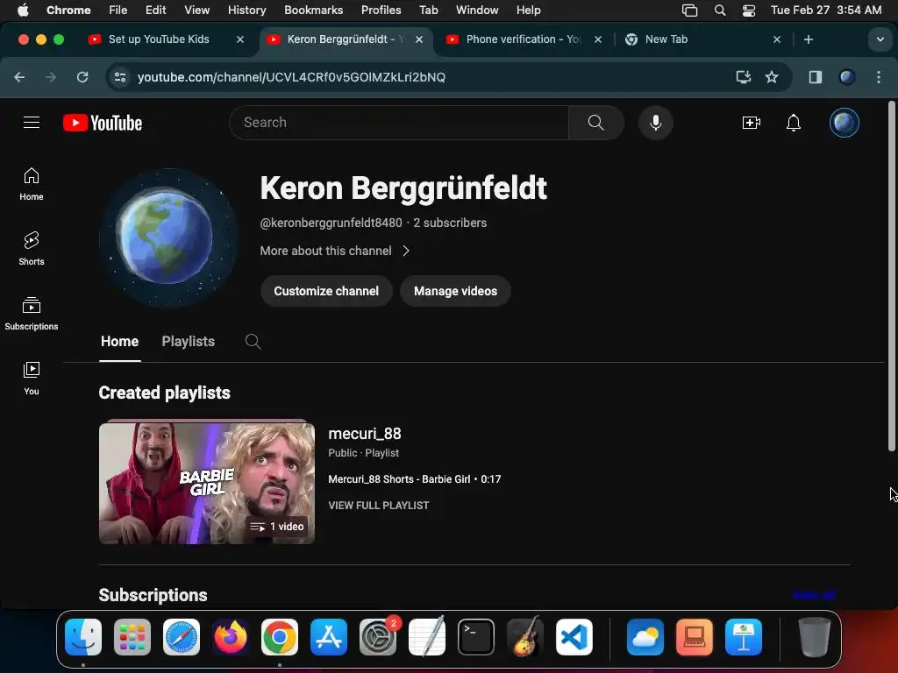Open the notifications bell
898x673 pixels.
coord(793,123)
